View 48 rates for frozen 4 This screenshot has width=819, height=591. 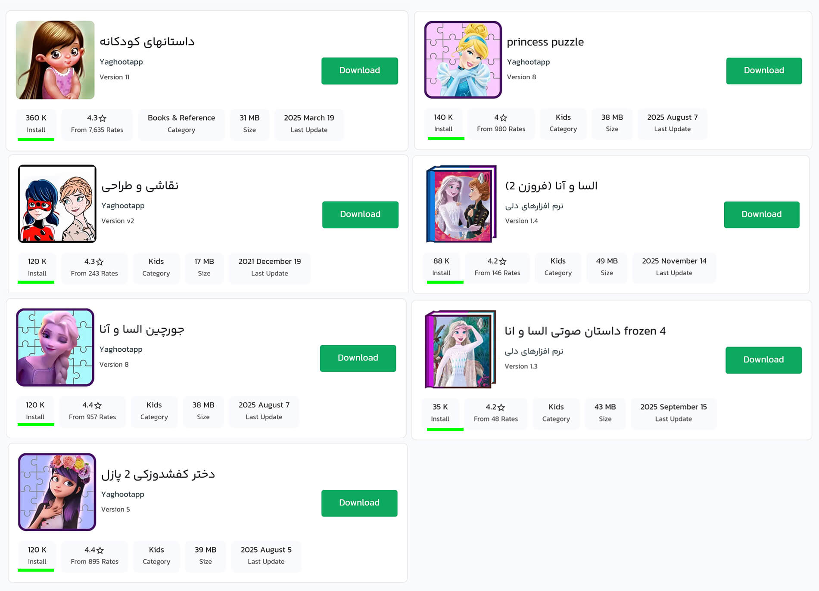496,419
